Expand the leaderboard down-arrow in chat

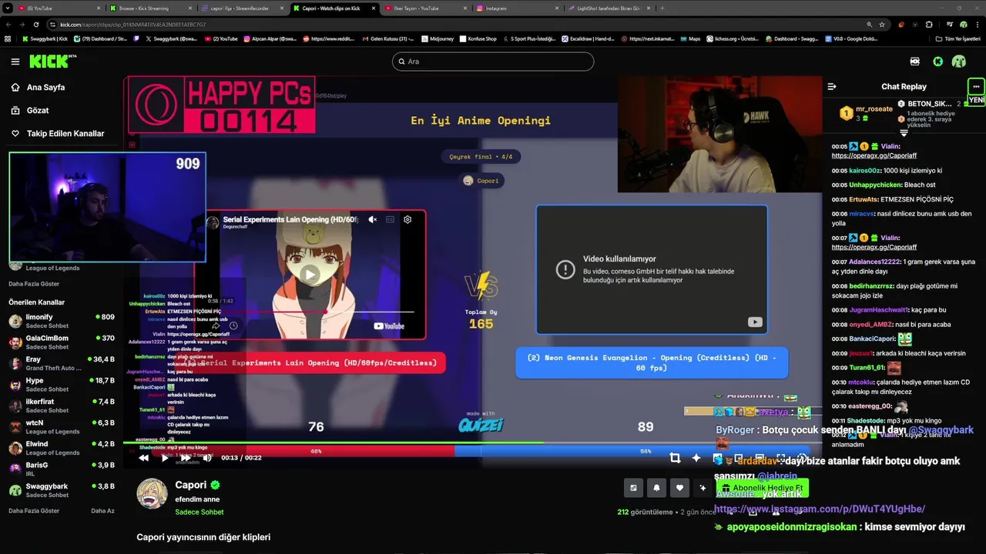(x=904, y=133)
